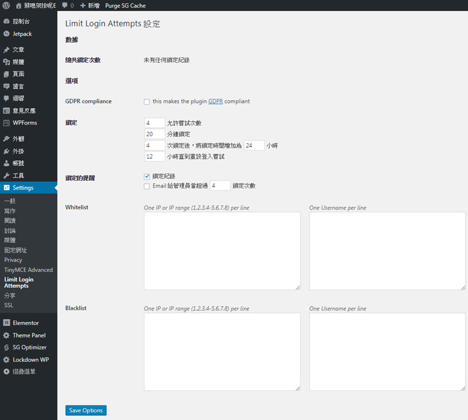Click the Lockdown WP gear icon
This screenshot has width=468, height=420.
point(6,359)
